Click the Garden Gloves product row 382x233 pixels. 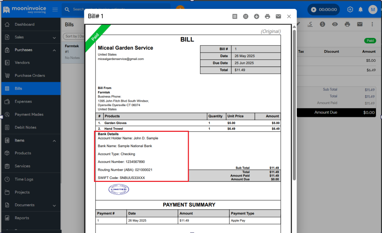188,123
